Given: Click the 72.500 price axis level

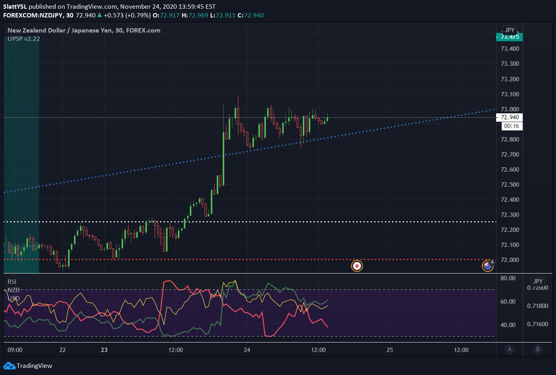Looking at the screenshot, I should coord(510,184).
